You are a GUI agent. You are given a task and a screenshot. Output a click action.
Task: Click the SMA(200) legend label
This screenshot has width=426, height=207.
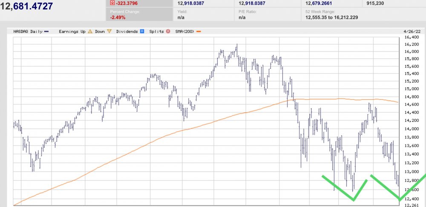pyautogui.click(x=184, y=32)
